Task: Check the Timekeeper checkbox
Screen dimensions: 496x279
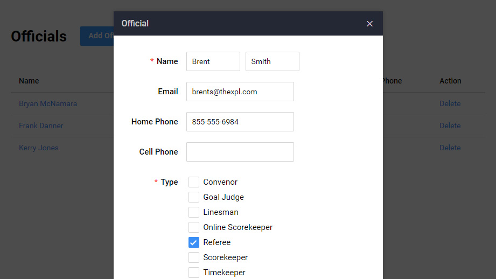Action: pos(194,273)
